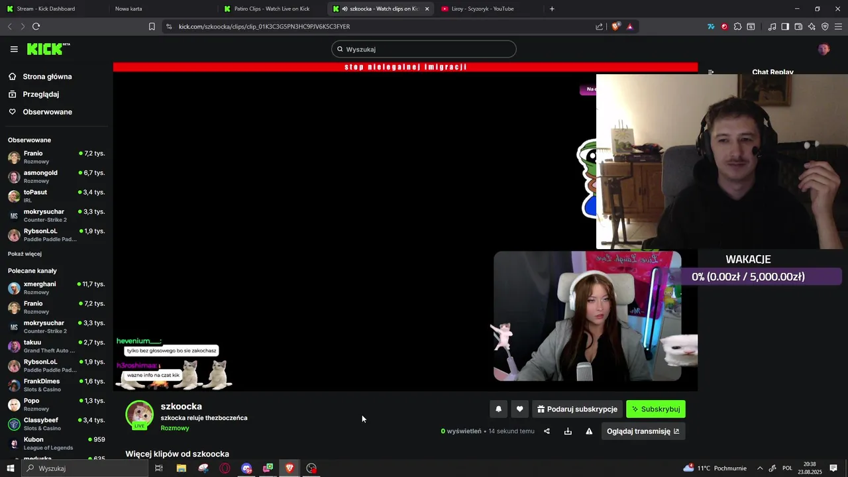Viewport: 848px width, 477px height.
Task: Go back in browser history
Action: click(9, 26)
